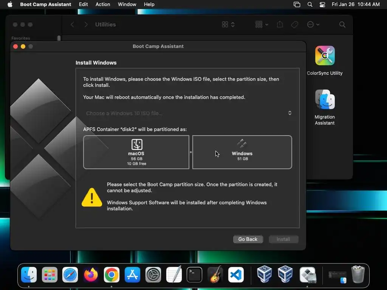Image resolution: width=387 pixels, height=290 pixels.
Task: Open the first VirtualBox icon in the Dock
Action: pos(264,274)
